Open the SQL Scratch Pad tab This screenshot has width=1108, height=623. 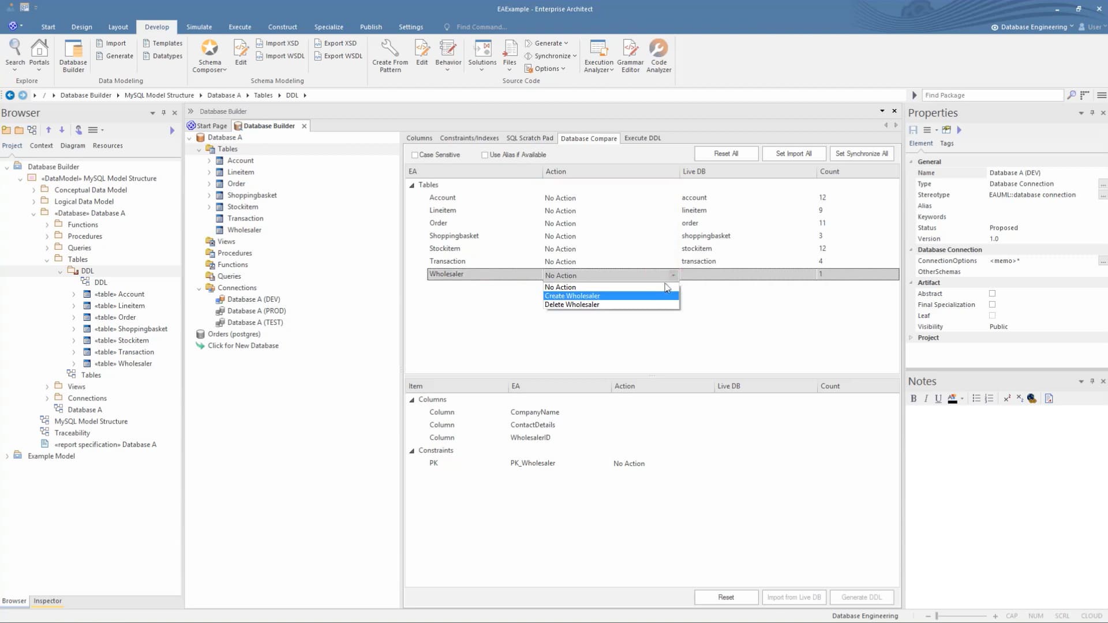tap(529, 138)
